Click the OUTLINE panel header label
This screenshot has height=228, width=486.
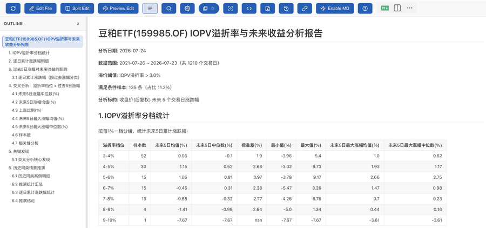13,24
